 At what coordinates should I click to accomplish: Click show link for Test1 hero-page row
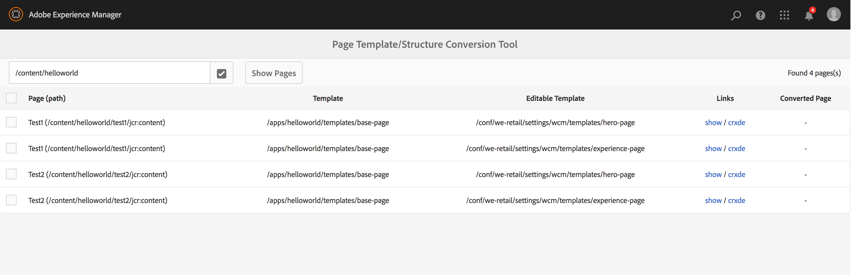click(x=713, y=123)
